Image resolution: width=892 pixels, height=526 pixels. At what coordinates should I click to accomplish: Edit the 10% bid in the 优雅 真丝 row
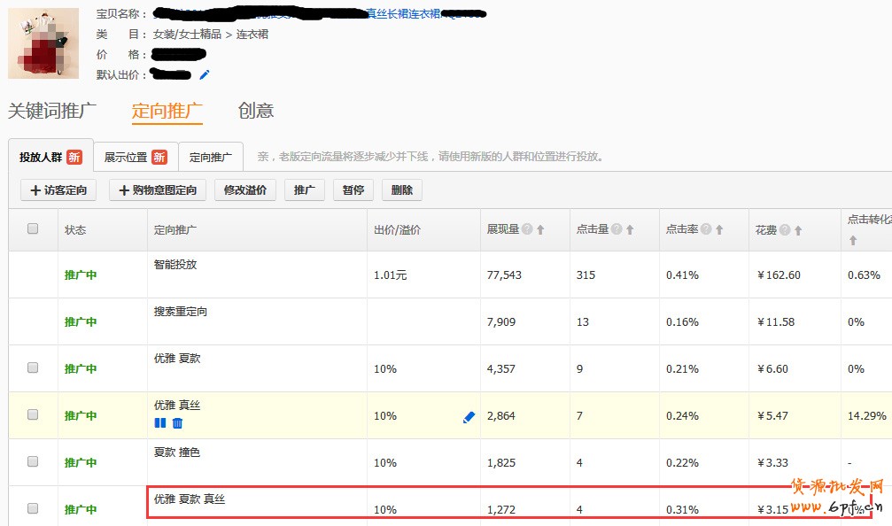(469, 416)
